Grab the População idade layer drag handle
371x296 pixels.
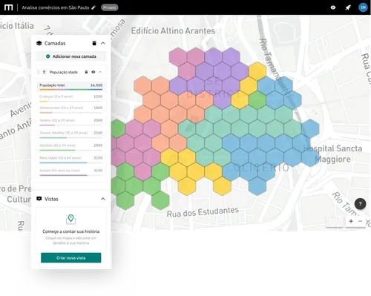coord(39,72)
